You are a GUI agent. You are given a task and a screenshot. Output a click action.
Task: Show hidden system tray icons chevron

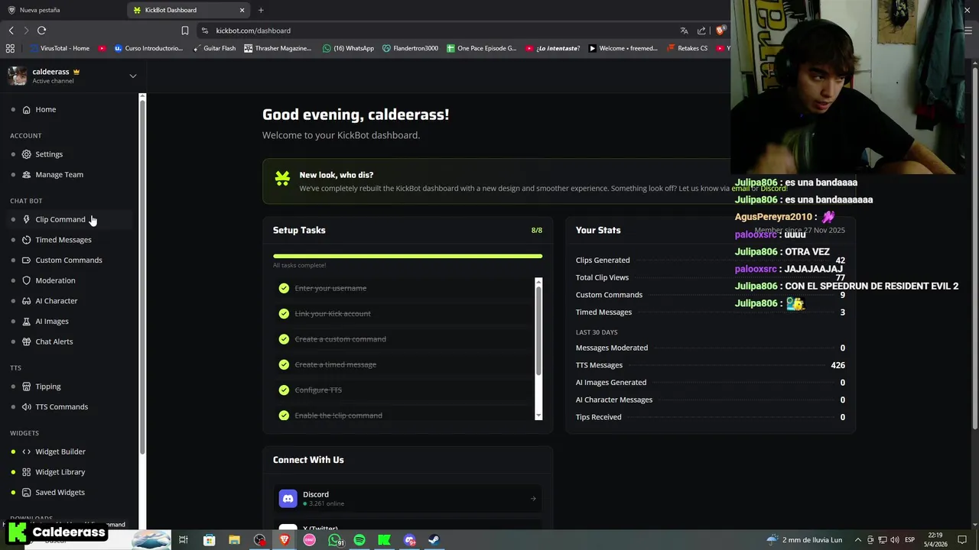[x=857, y=540]
